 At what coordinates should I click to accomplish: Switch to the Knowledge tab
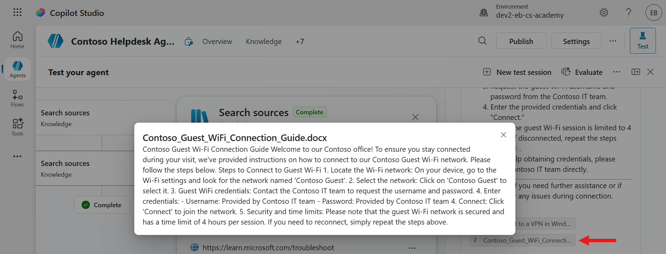point(263,42)
